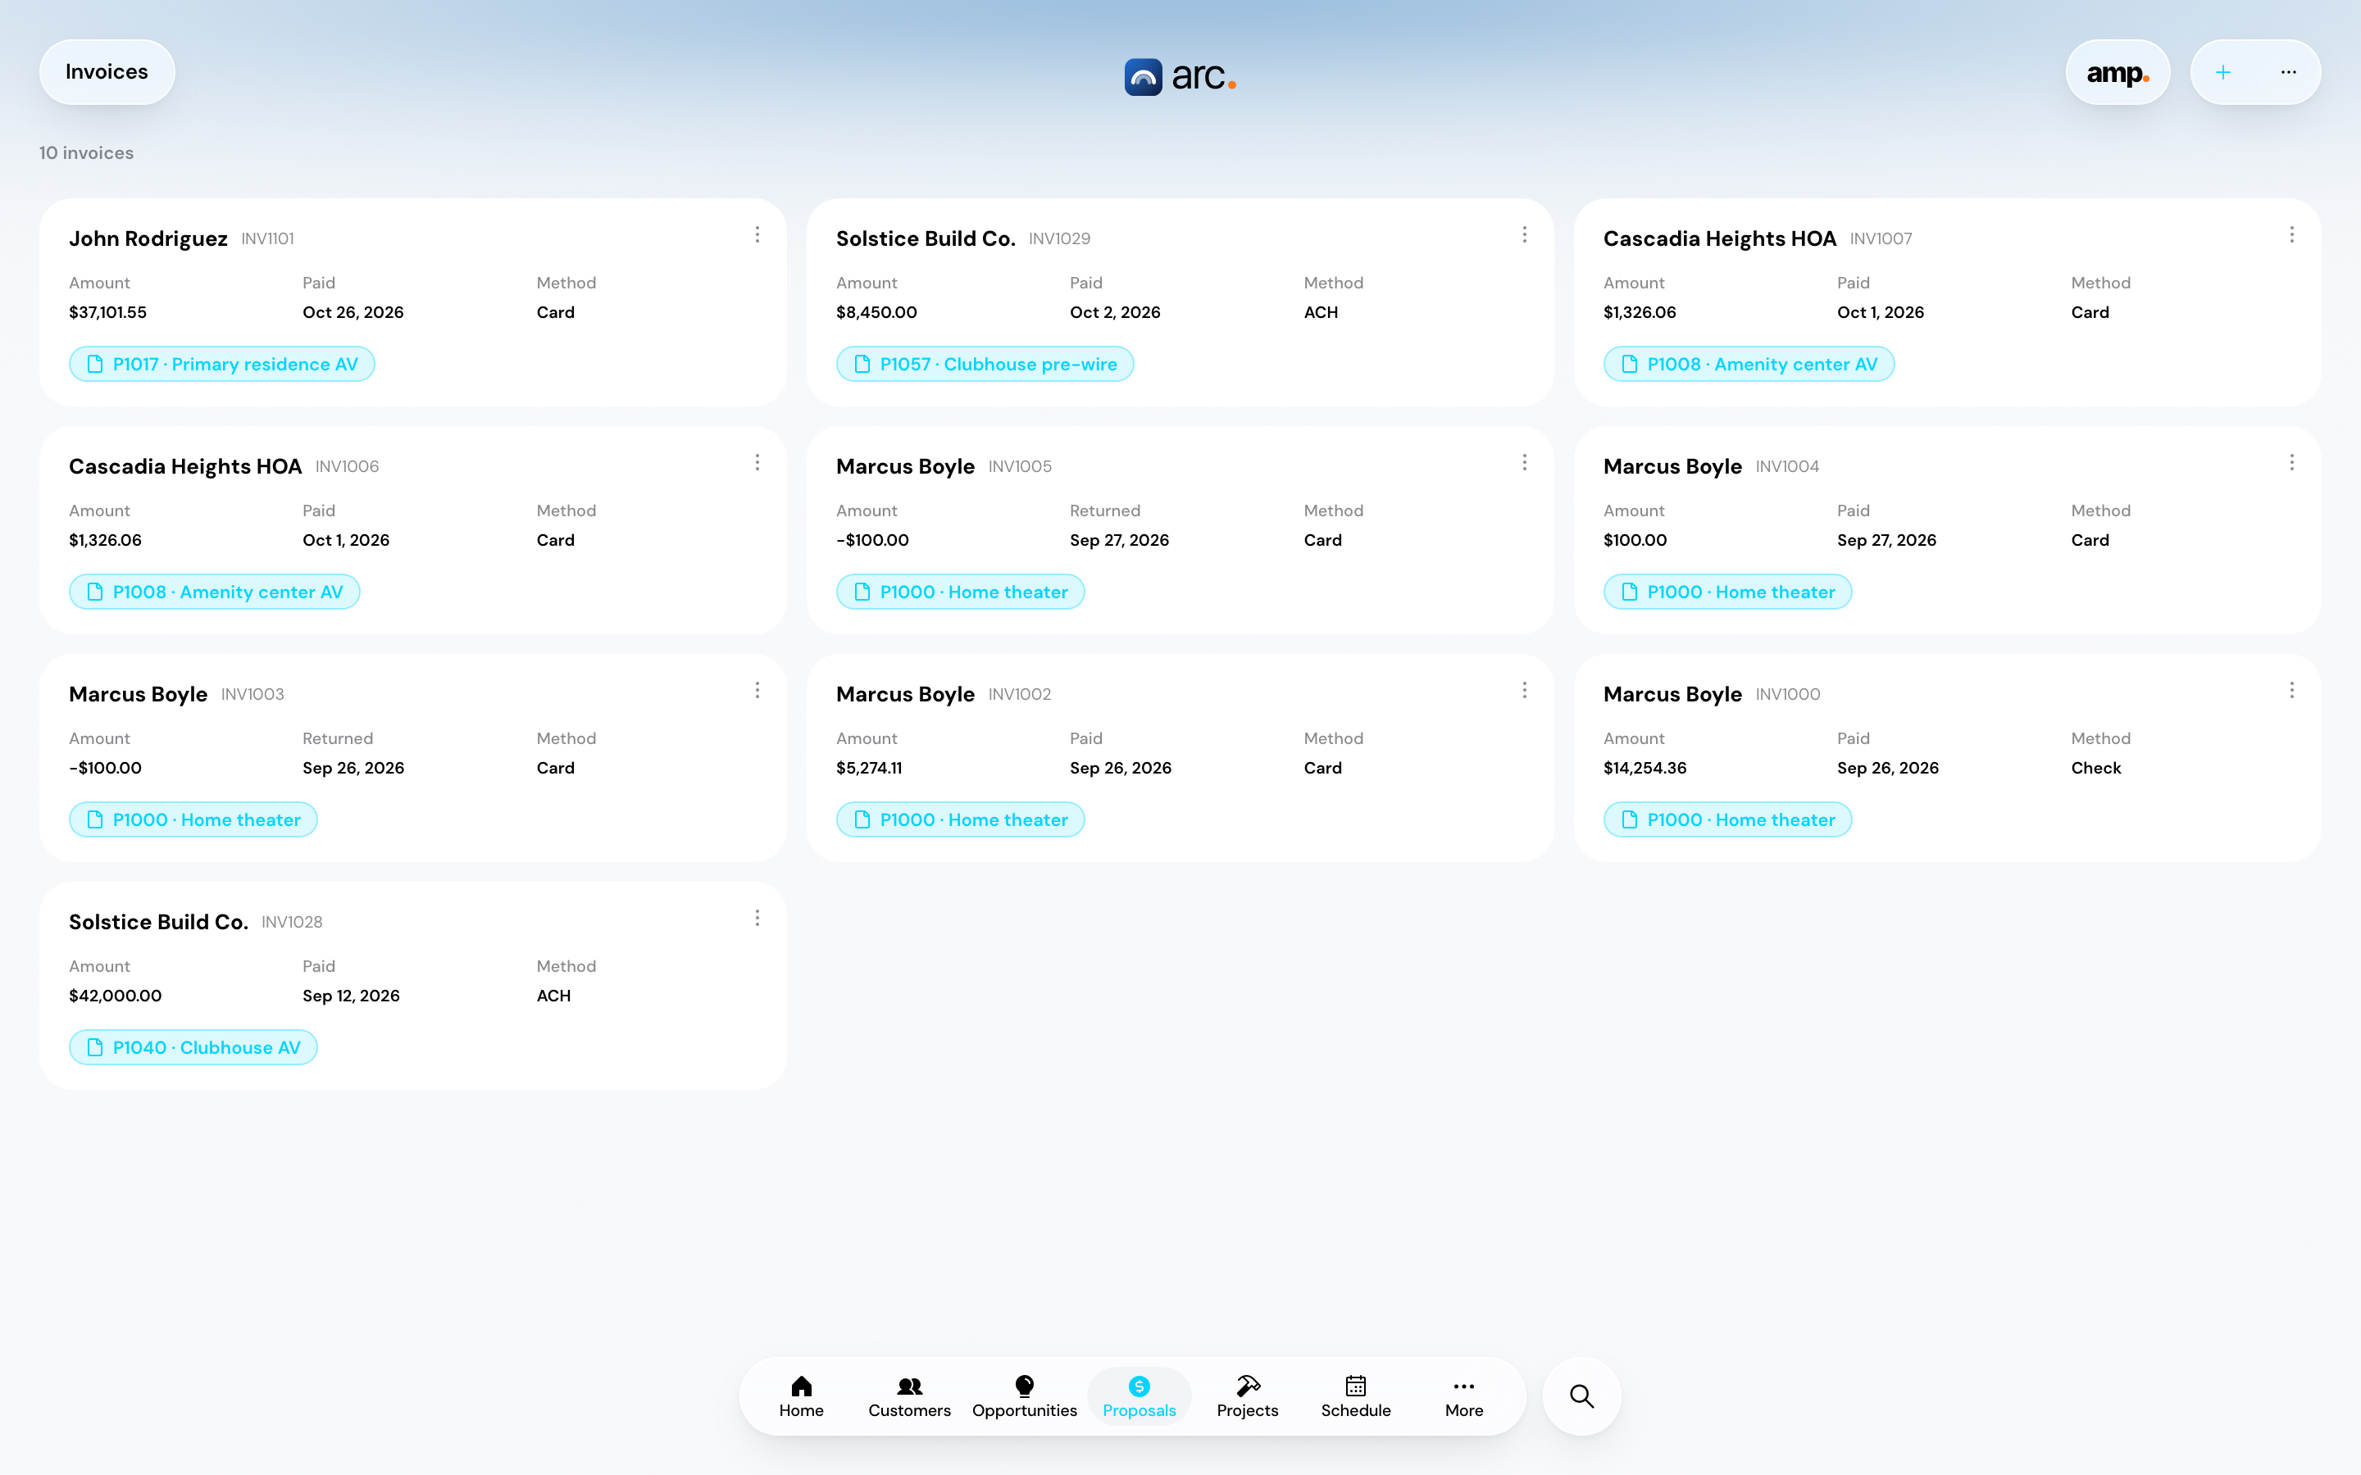Open kebab menu on invoice INV1028
2361x1475 pixels.
[x=757, y=918]
